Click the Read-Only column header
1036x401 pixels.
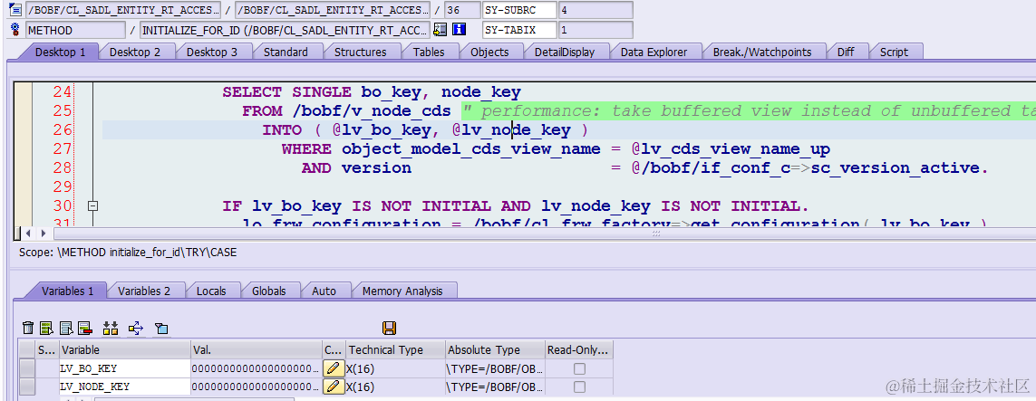tap(579, 349)
